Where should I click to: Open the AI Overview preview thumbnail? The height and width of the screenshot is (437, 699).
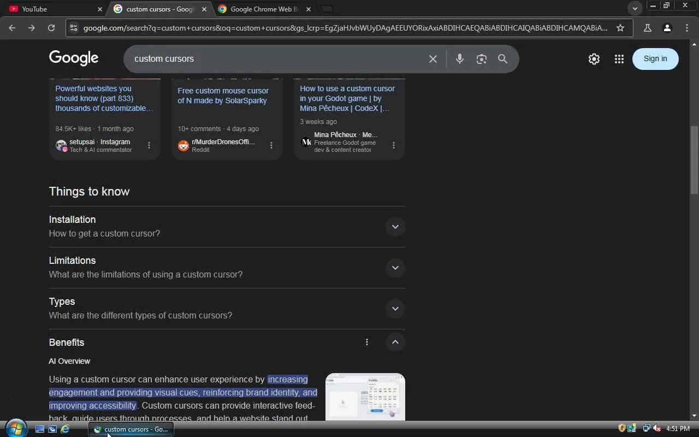click(x=365, y=397)
